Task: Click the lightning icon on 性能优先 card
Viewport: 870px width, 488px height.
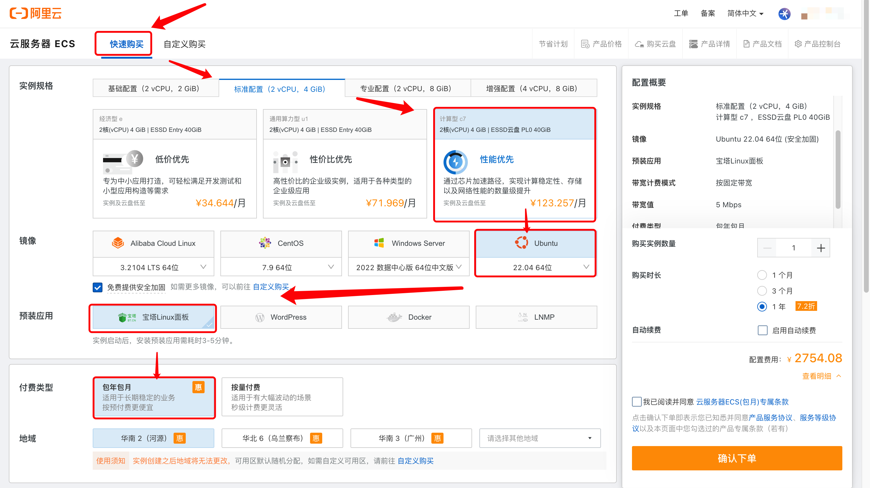Action: click(x=456, y=162)
